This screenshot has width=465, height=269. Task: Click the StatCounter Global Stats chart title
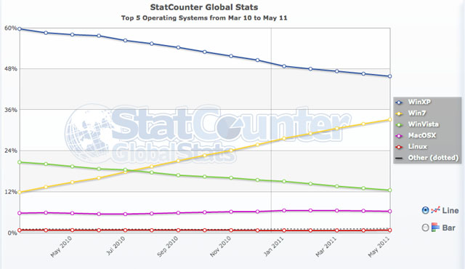tap(204, 7)
